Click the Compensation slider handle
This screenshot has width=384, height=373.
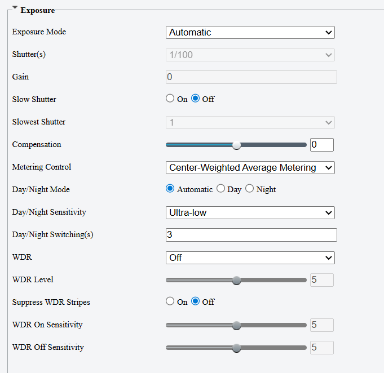[237, 145]
